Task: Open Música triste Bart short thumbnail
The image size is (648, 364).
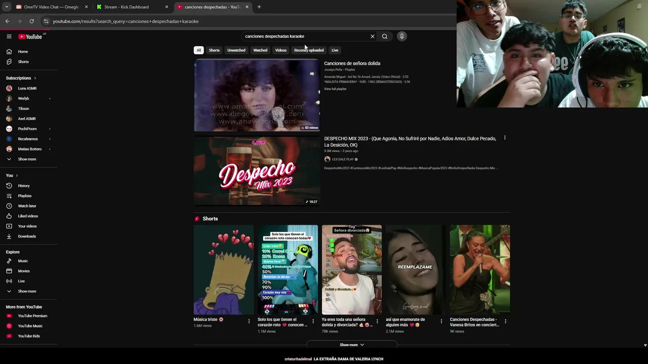Action: pyautogui.click(x=224, y=270)
